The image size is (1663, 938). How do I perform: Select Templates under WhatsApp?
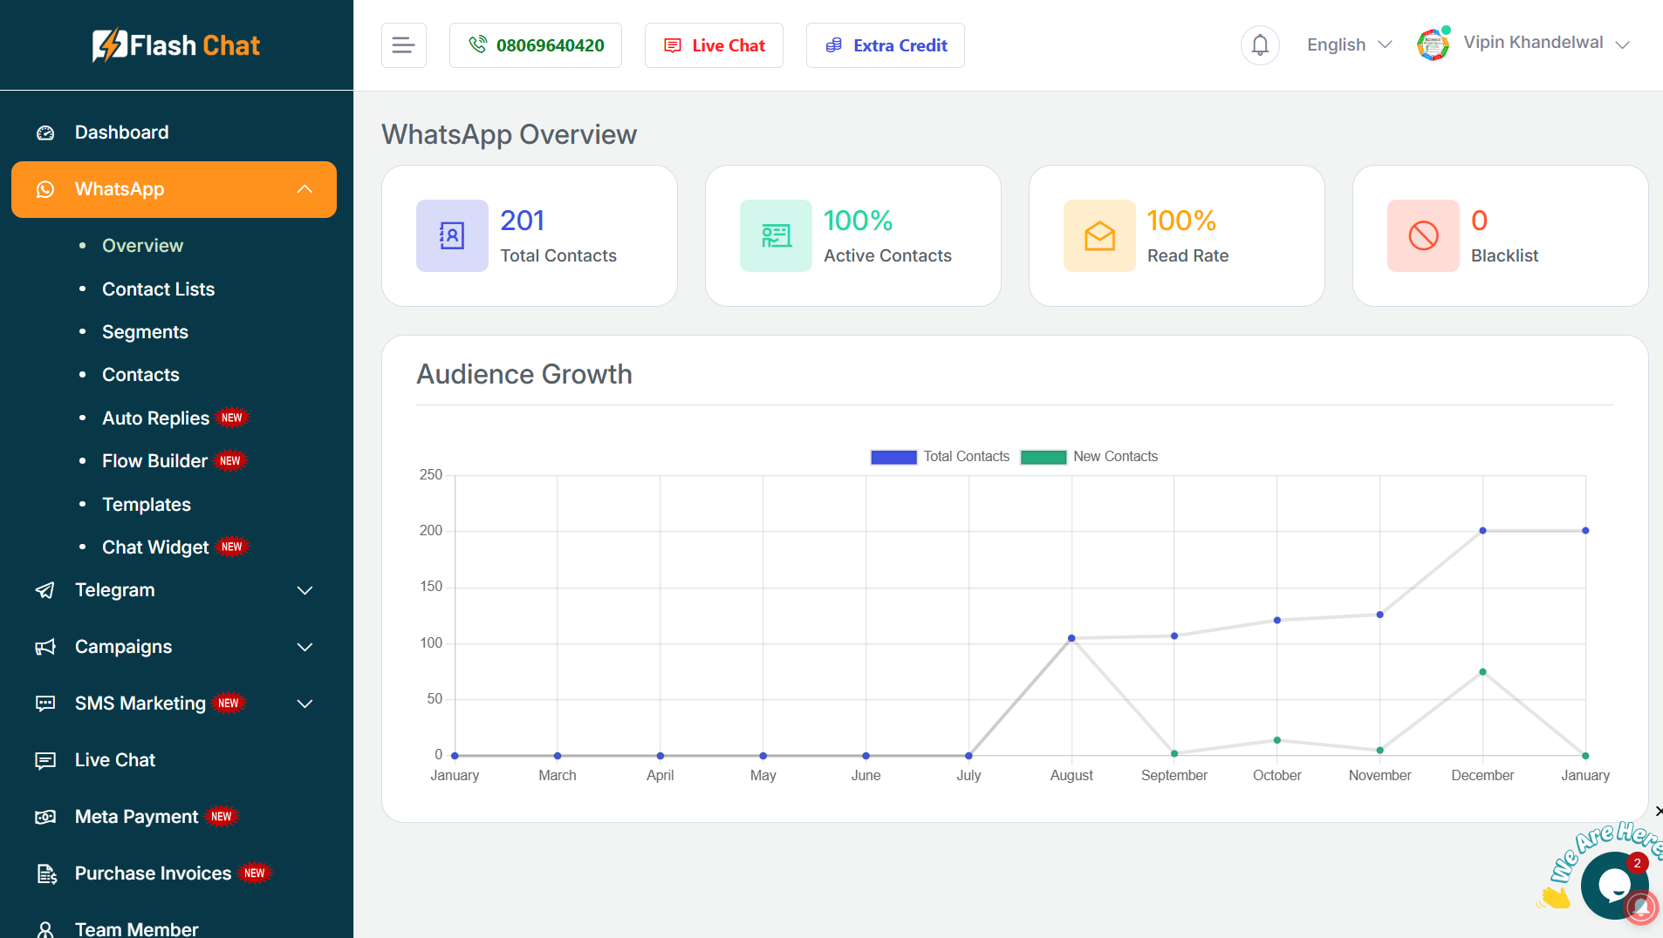(146, 504)
